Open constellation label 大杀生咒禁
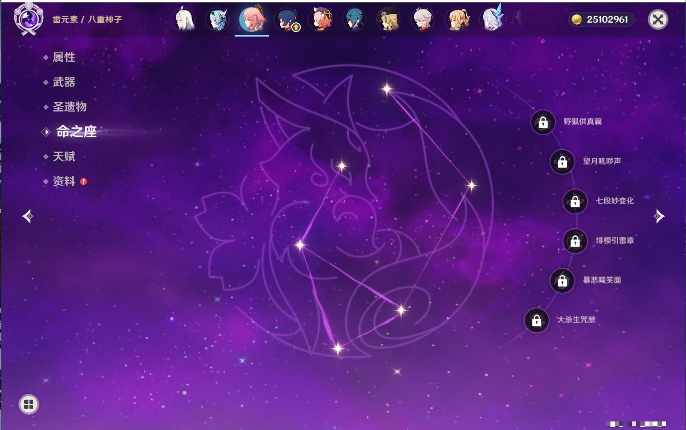Image resolution: width=686 pixels, height=430 pixels. 576,320
